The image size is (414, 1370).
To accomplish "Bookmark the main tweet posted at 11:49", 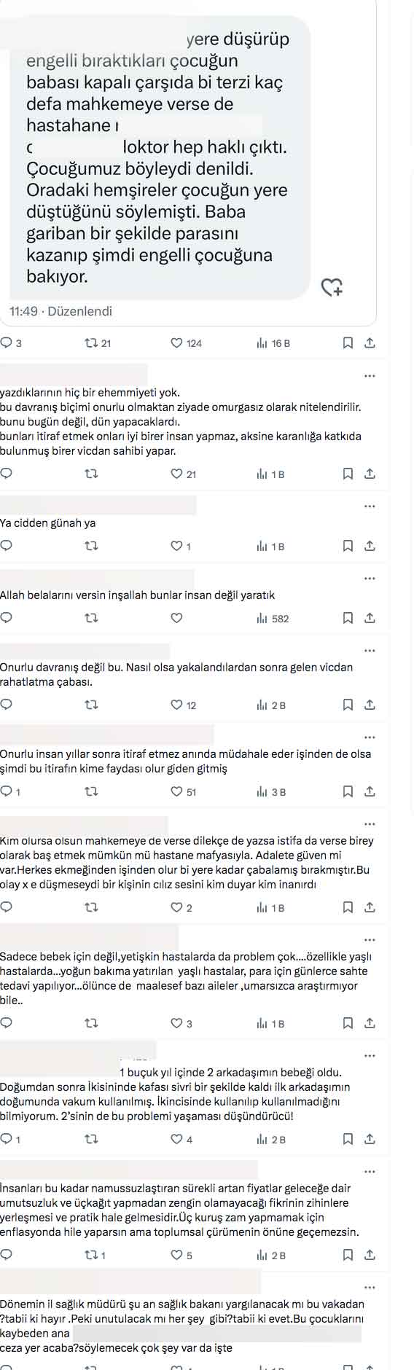I will pyautogui.click(x=348, y=343).
